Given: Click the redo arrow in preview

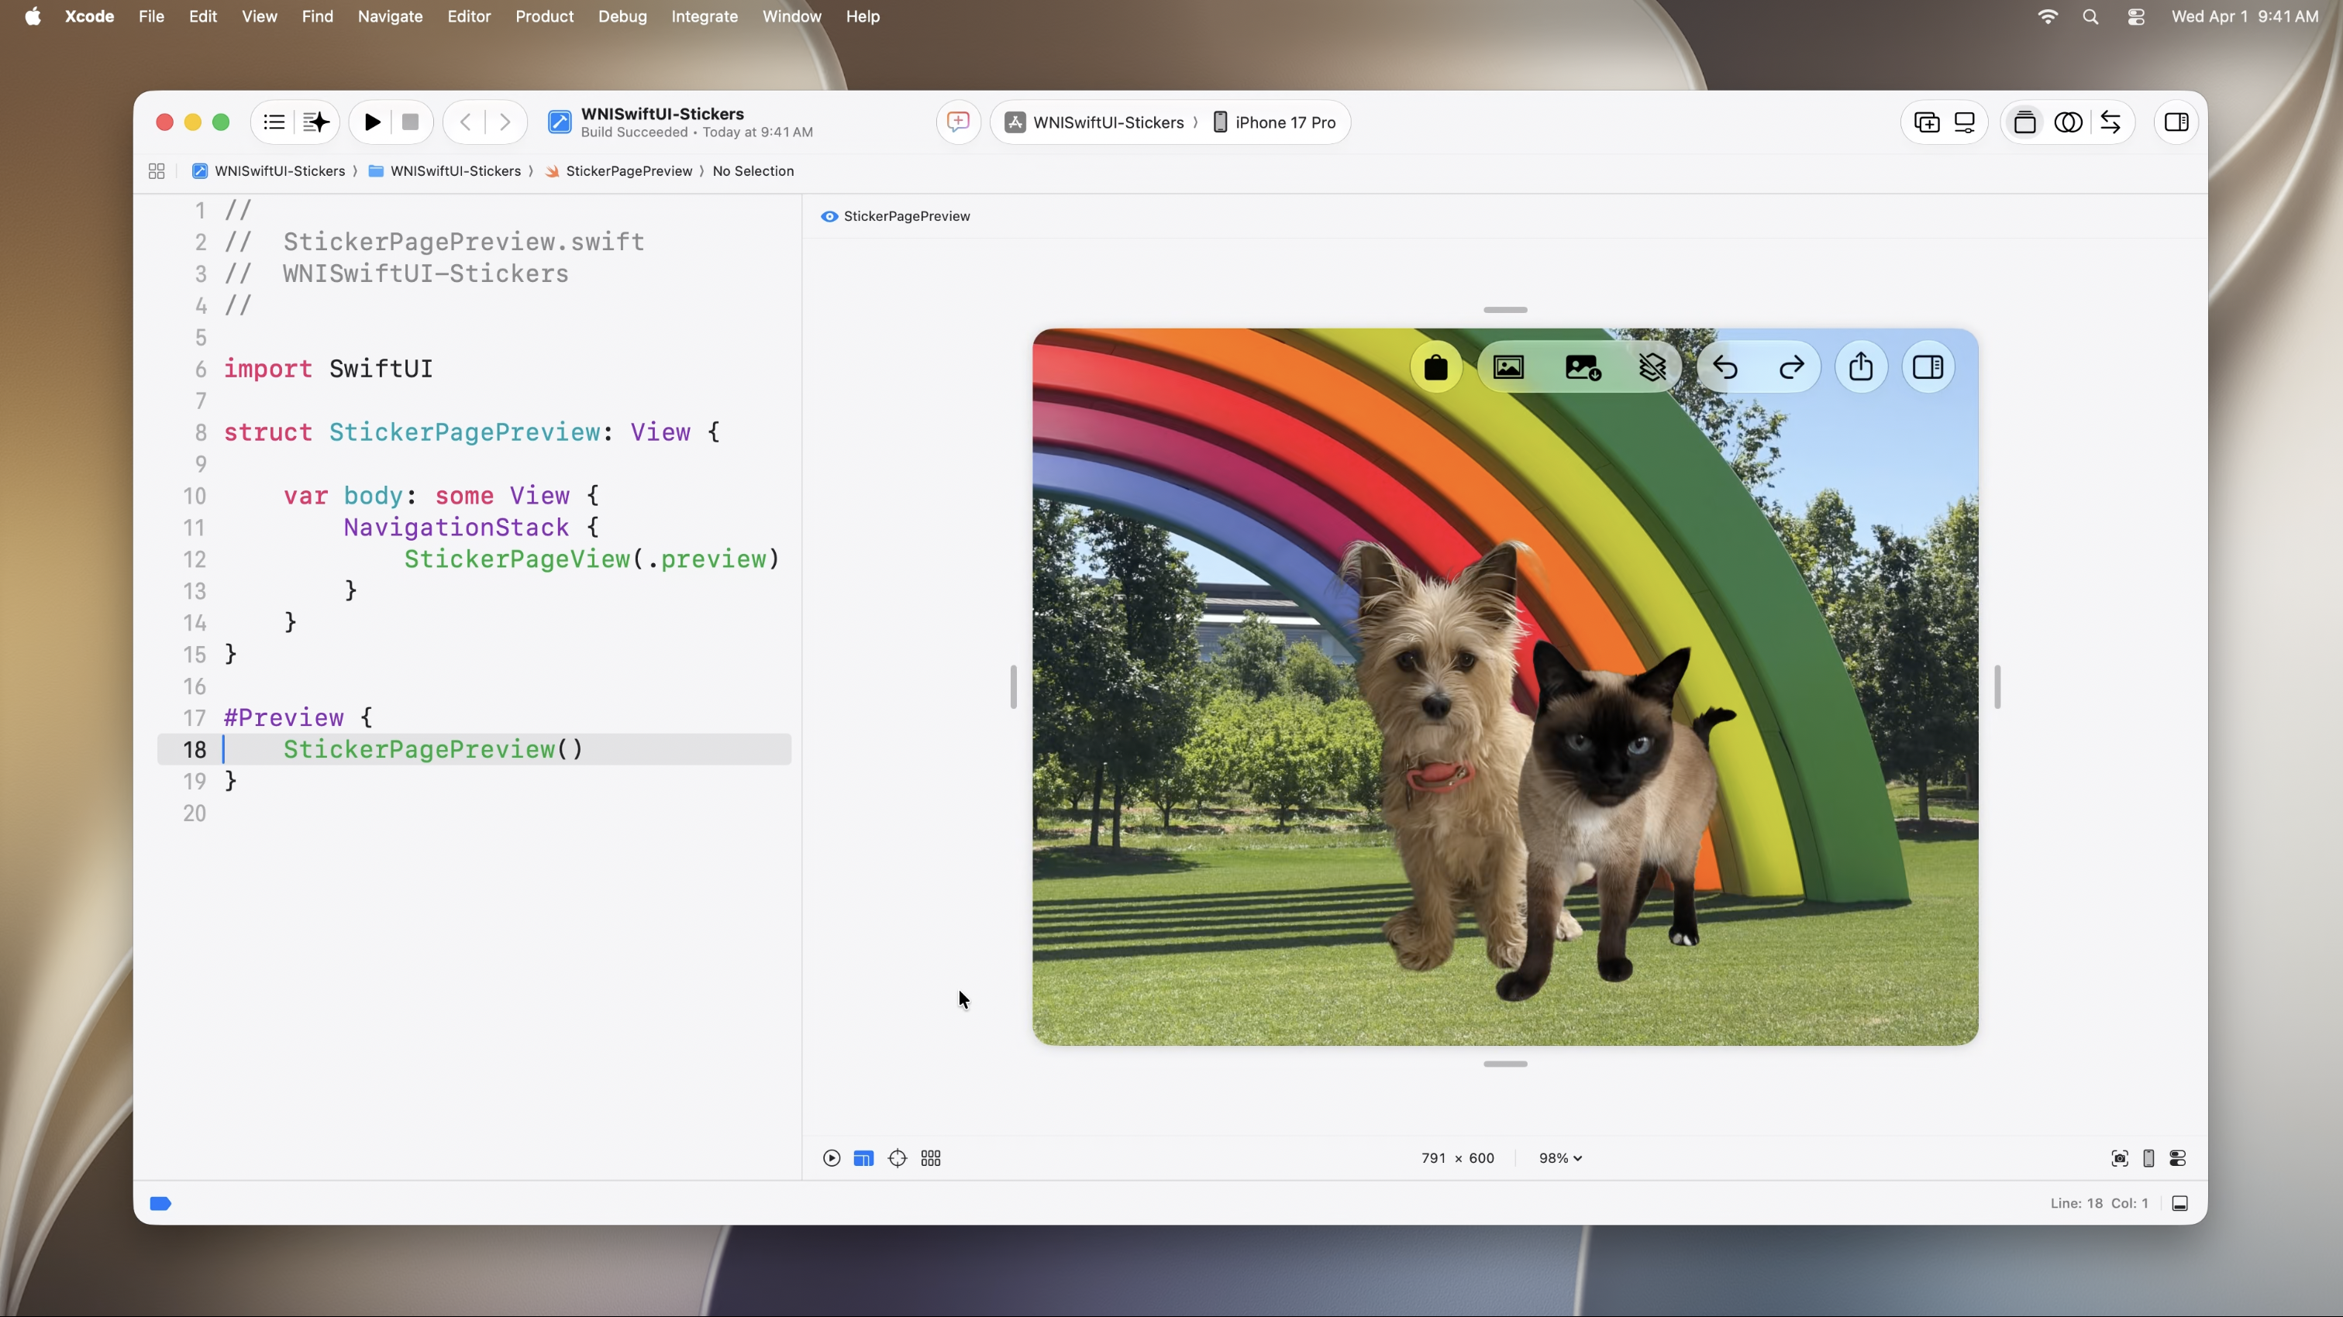Looking at the screenshot, I should tap(1792, 367).
